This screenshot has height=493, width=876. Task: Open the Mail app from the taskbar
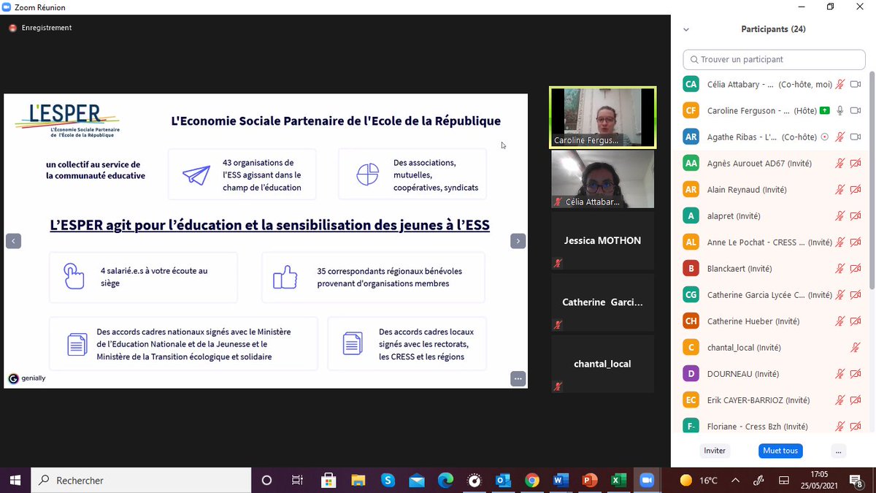417,481
